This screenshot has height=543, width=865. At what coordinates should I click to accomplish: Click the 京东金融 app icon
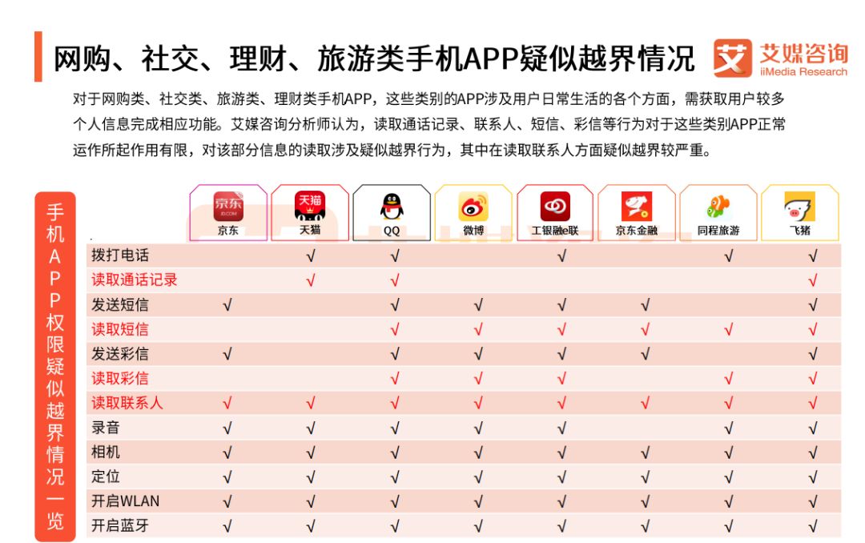tap(637, 207)
